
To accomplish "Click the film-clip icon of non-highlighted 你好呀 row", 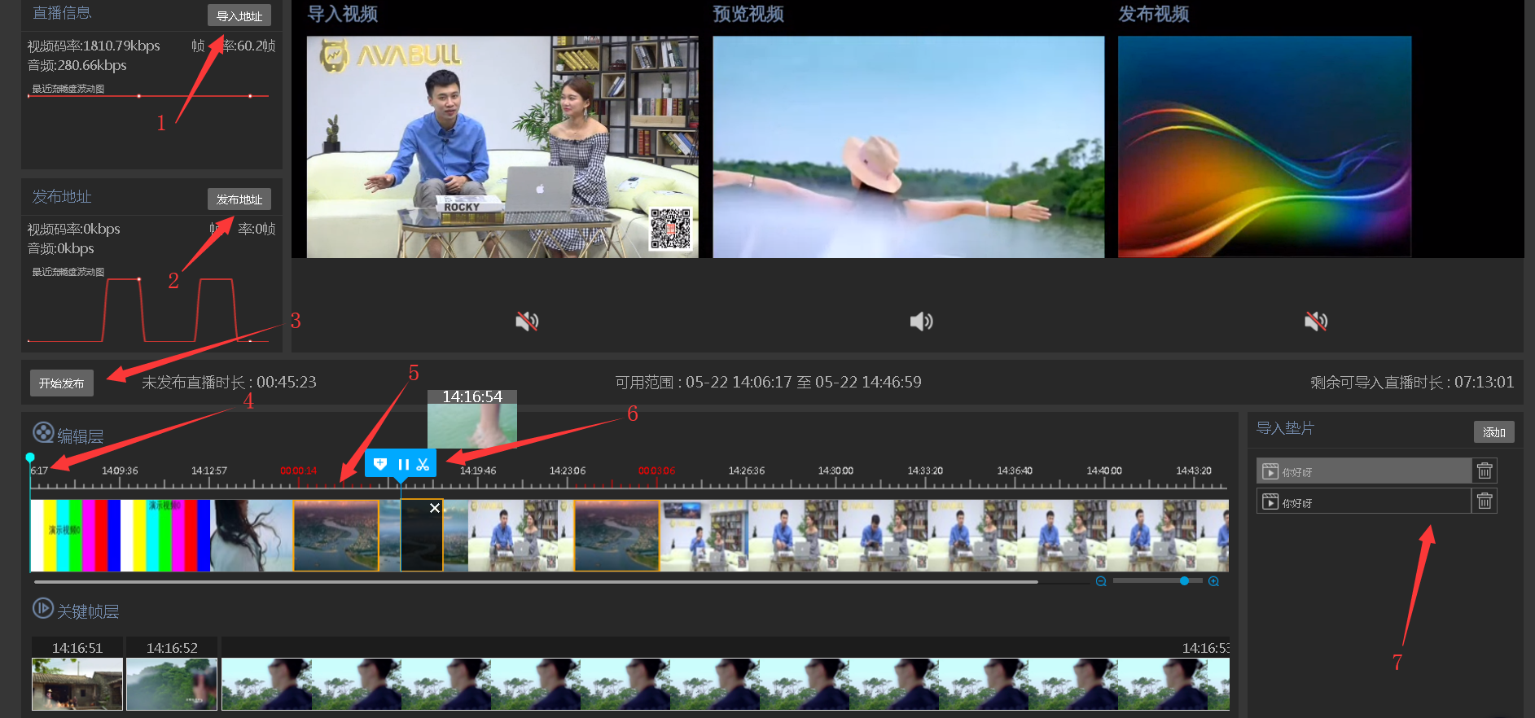I will coord(1270,501).
